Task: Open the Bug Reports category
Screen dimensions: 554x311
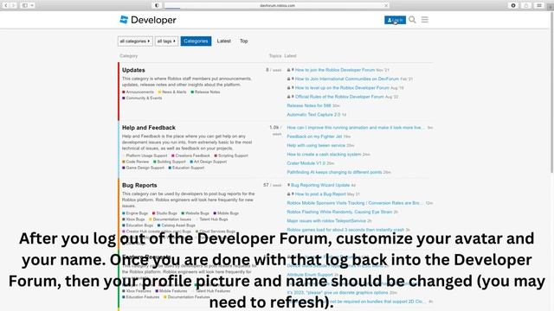Action: pos(139,185)
